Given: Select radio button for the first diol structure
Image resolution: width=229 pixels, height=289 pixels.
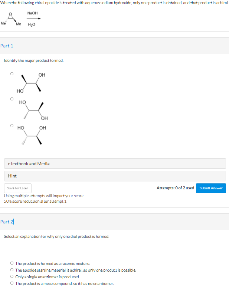Looking at the screenshot, I should [12, 74].
